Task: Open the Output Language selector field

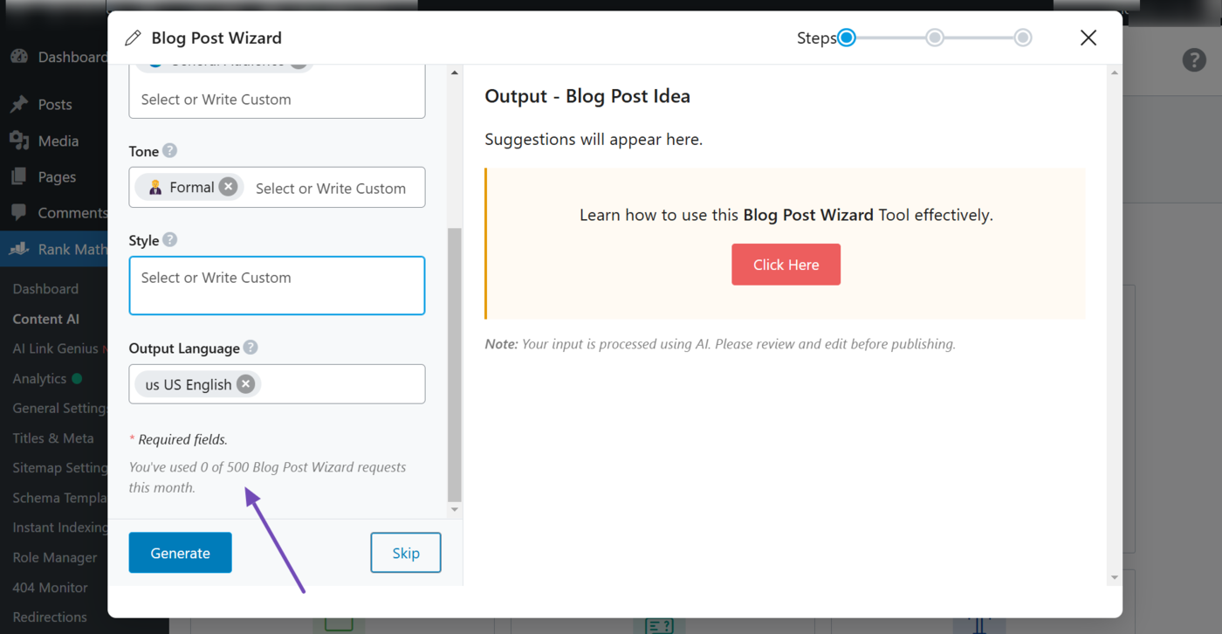Action: coord(277,384)
